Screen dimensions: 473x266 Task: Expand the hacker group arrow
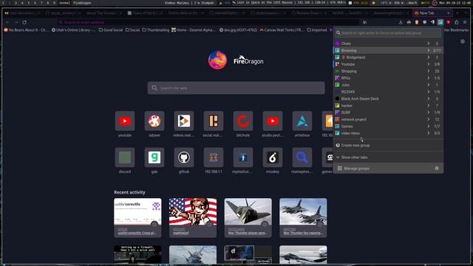(429, 106)
